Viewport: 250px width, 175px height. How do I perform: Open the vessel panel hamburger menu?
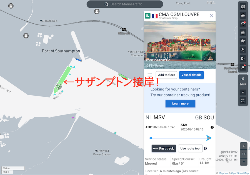point(150,75)
